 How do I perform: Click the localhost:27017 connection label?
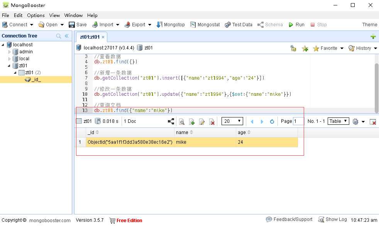click(109, 48)
